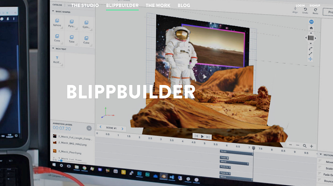333x186 pixels.
Task: Click the zoom minus icon
Action: tap(298, 145)
